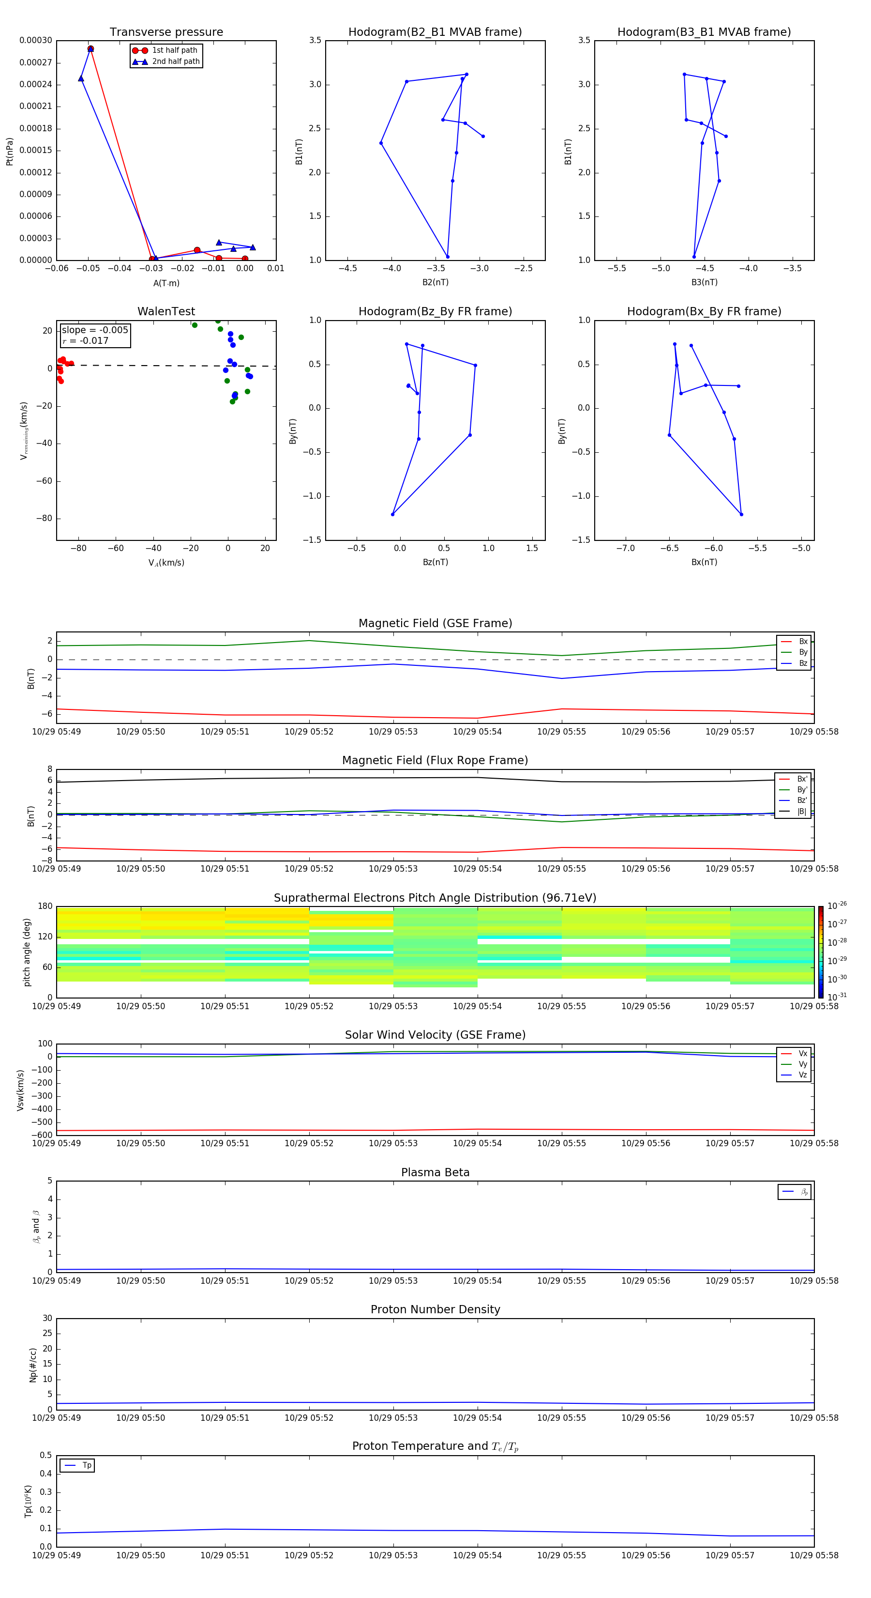Select the "1st half path" legend entry
Screen dimensions: 871x1598
click(x=165, y=50)
